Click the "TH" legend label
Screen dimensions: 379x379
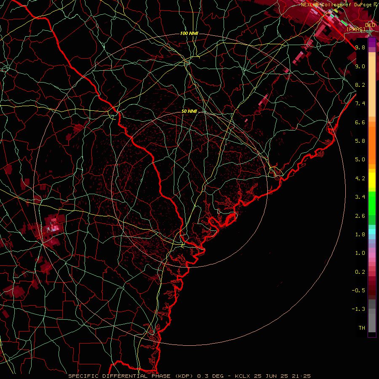(362, 328)
